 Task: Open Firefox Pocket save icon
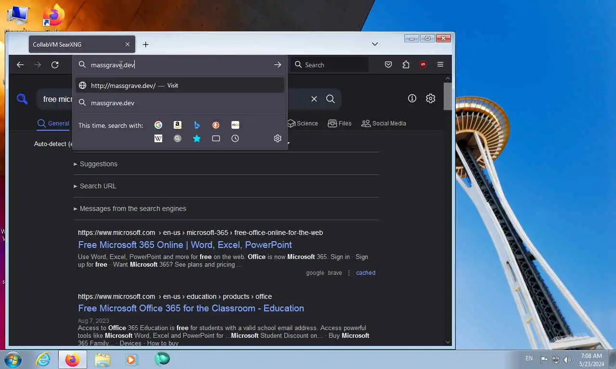point(388,65)
